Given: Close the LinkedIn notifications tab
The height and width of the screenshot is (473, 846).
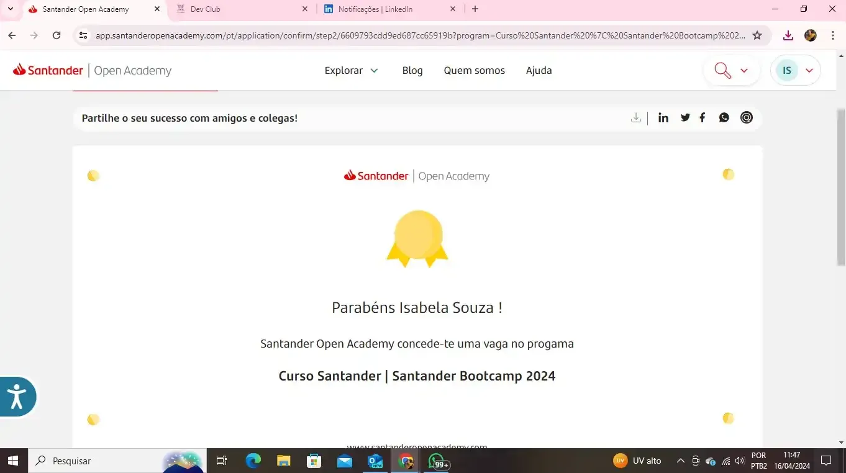Looking at the screenshot, I should pyautogui.click(x=453, y=9).
